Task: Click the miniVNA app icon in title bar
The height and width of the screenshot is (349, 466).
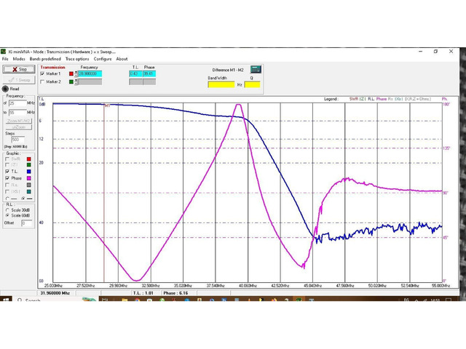Action: point(3,52)
